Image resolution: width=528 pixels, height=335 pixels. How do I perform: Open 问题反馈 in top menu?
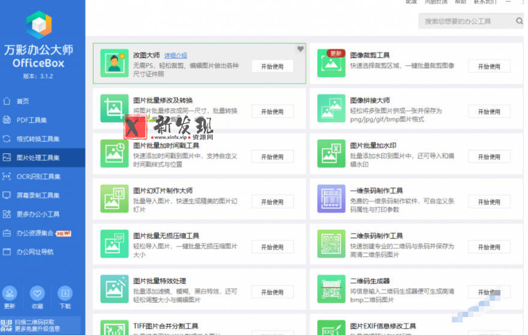(x=436, y=2)
